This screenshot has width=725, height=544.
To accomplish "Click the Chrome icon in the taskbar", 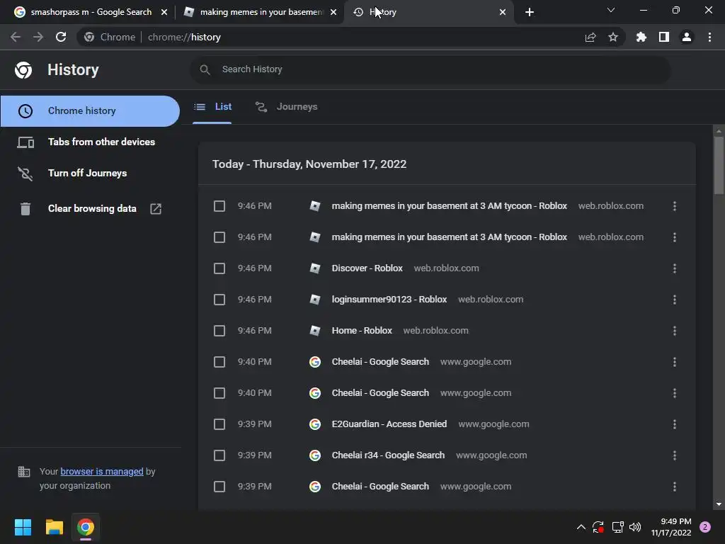I will pos(86,527).
